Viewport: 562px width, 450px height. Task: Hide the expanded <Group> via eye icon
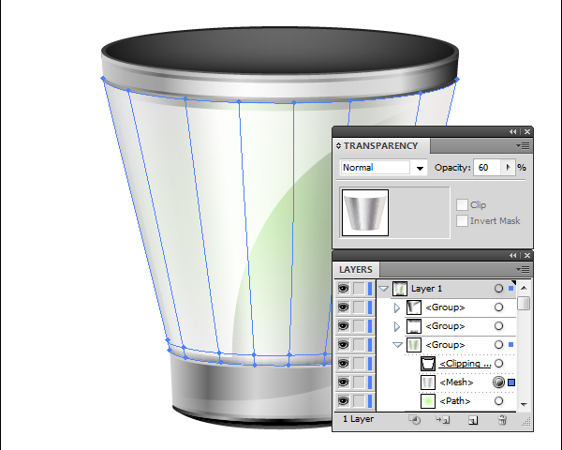[343, 345]
